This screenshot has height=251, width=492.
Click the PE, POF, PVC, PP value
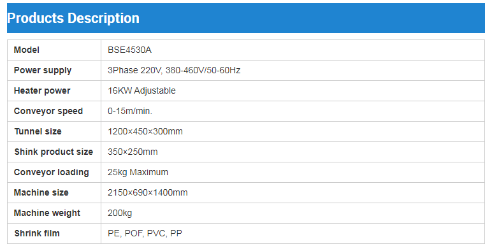[145, 233]
